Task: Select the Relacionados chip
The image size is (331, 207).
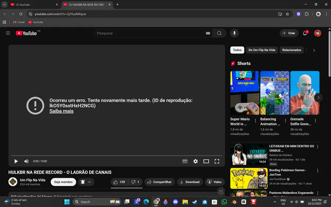Action: coord(292,50)
